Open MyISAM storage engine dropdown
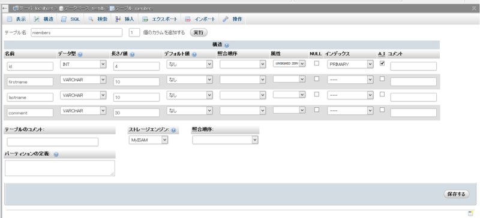480x218 pixels. click(148, 140)
